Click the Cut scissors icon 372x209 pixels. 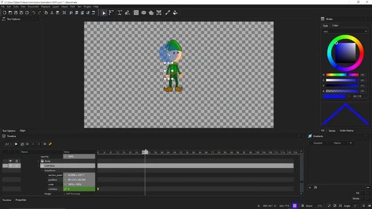click(52, 13)
